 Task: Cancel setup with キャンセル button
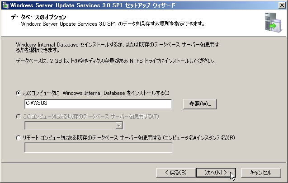pyautogui.click(x=261, y=173)
